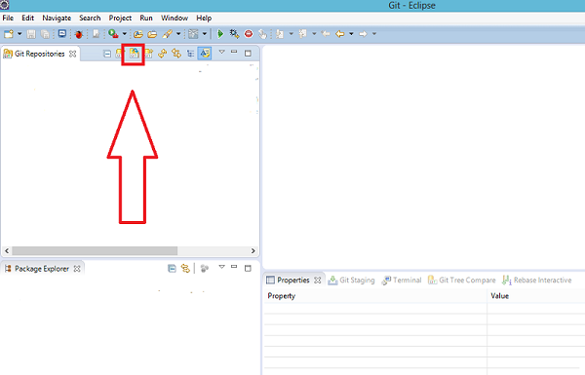The image size is (585, 375).
Task: Click the greyed focus-on-task icon in Package Explorer
Action: (x=205, y=269)
